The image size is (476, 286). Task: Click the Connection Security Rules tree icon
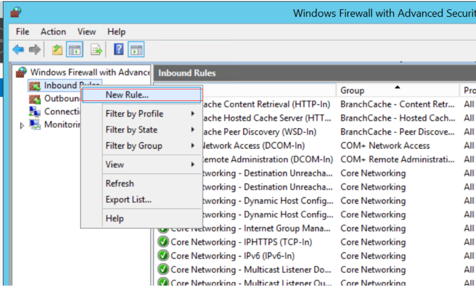pyautogui.click(x=35, y=111)
